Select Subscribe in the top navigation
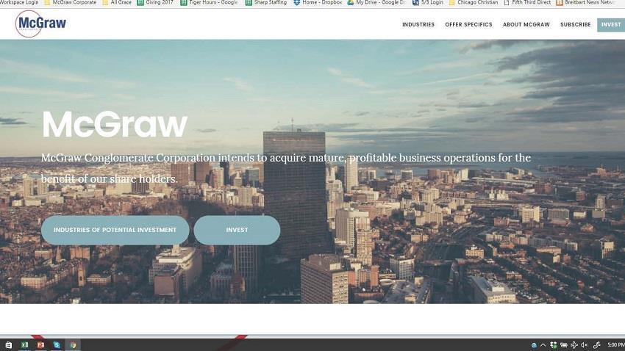Image resolution: width=625 pixels, height=351 pixels. pyautogui.click(x=575, y=25)
